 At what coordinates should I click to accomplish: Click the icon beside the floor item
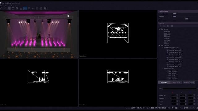[165, 31]
